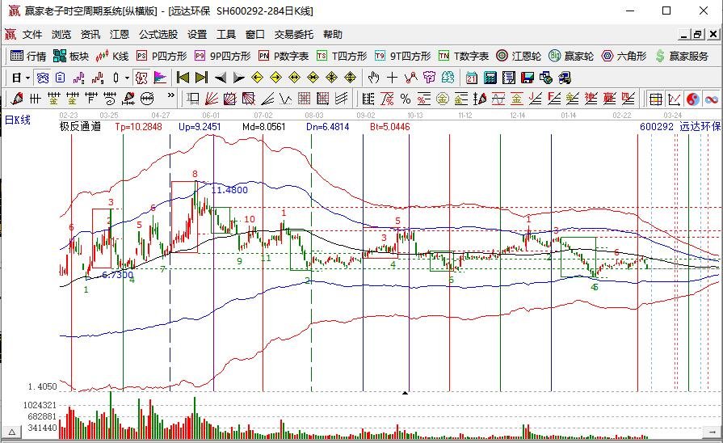Select the Gann square box tool
723x443 pixels.
click(229, 99)
